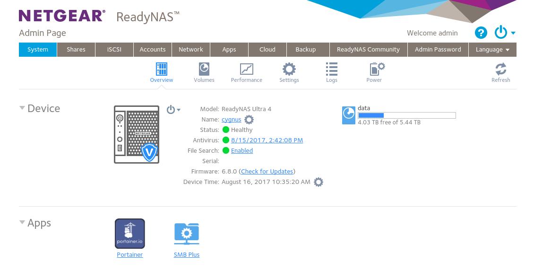
Task: Open the Admin Password tab
Action: [438, 49]
